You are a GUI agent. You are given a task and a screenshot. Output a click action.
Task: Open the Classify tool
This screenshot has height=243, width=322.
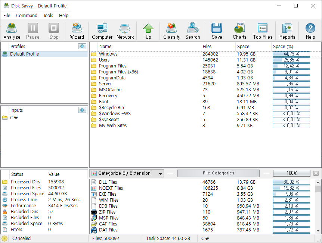[172, 31]
